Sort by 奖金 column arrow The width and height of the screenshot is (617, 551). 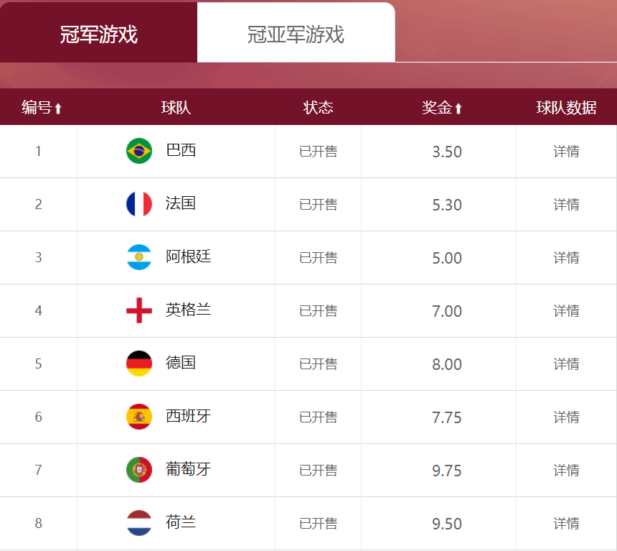coord(458,108)
